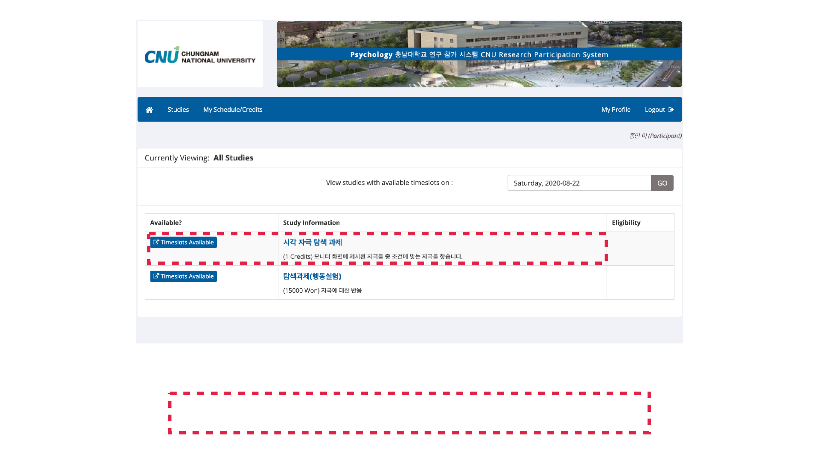
Task: Open the 탐색과제(행동실험) study link
Action: pyautogui.click(x=312, y=276)
